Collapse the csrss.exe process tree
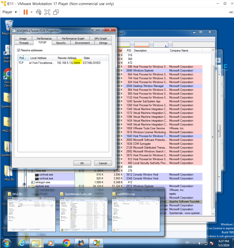This screenshot has width=234, height=248. [x=29, y=171]
